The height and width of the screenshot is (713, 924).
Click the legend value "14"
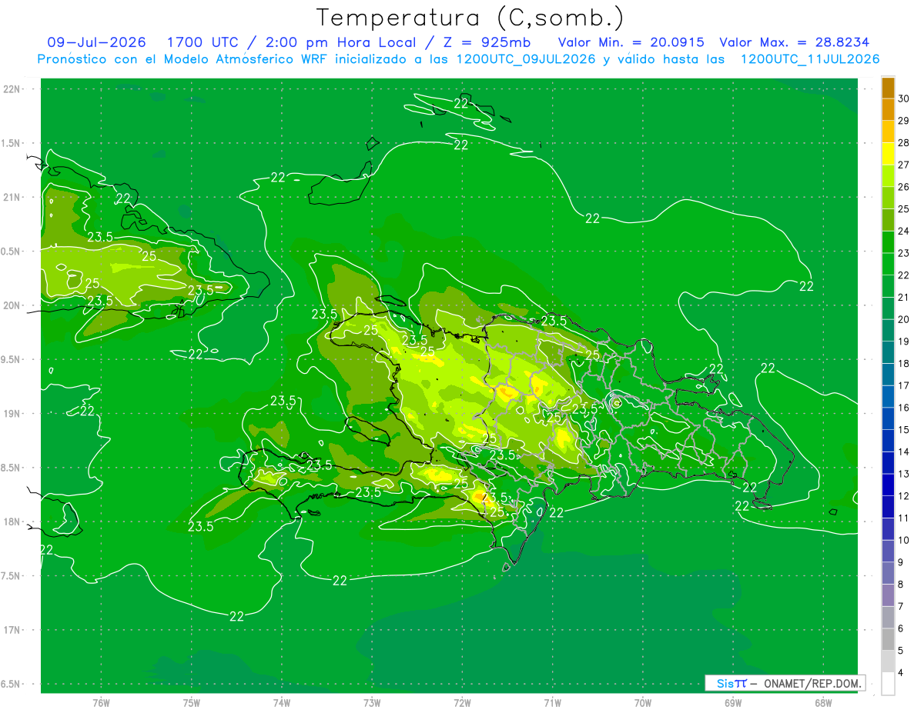[903, 451]
